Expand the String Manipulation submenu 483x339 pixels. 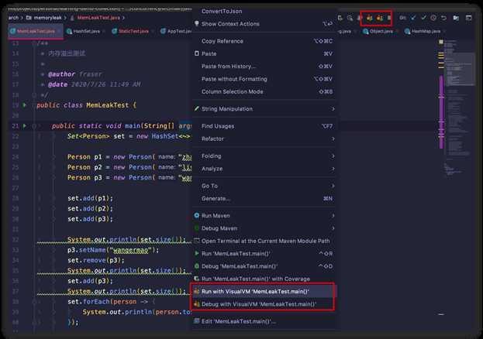coord(333,108)
